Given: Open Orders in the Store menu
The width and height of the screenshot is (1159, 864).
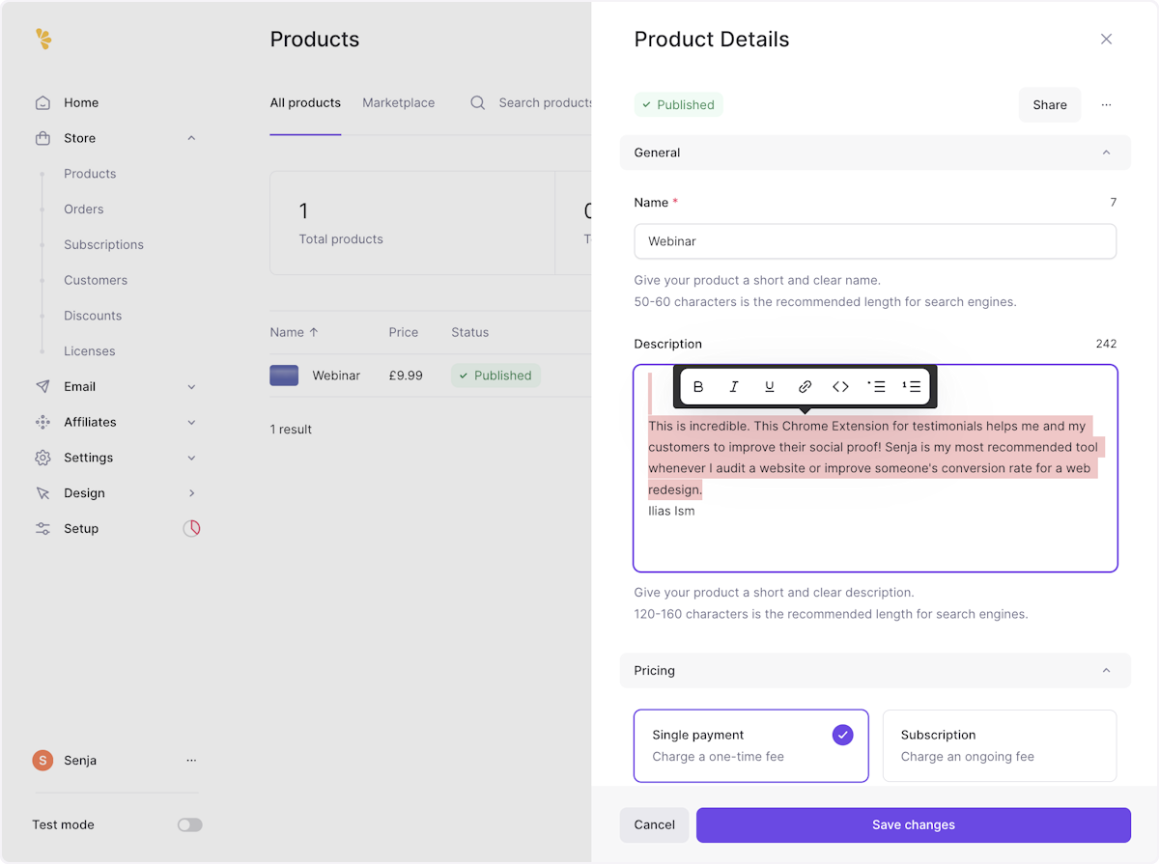Looking at the screenshot, I should [x=84, y=209].
